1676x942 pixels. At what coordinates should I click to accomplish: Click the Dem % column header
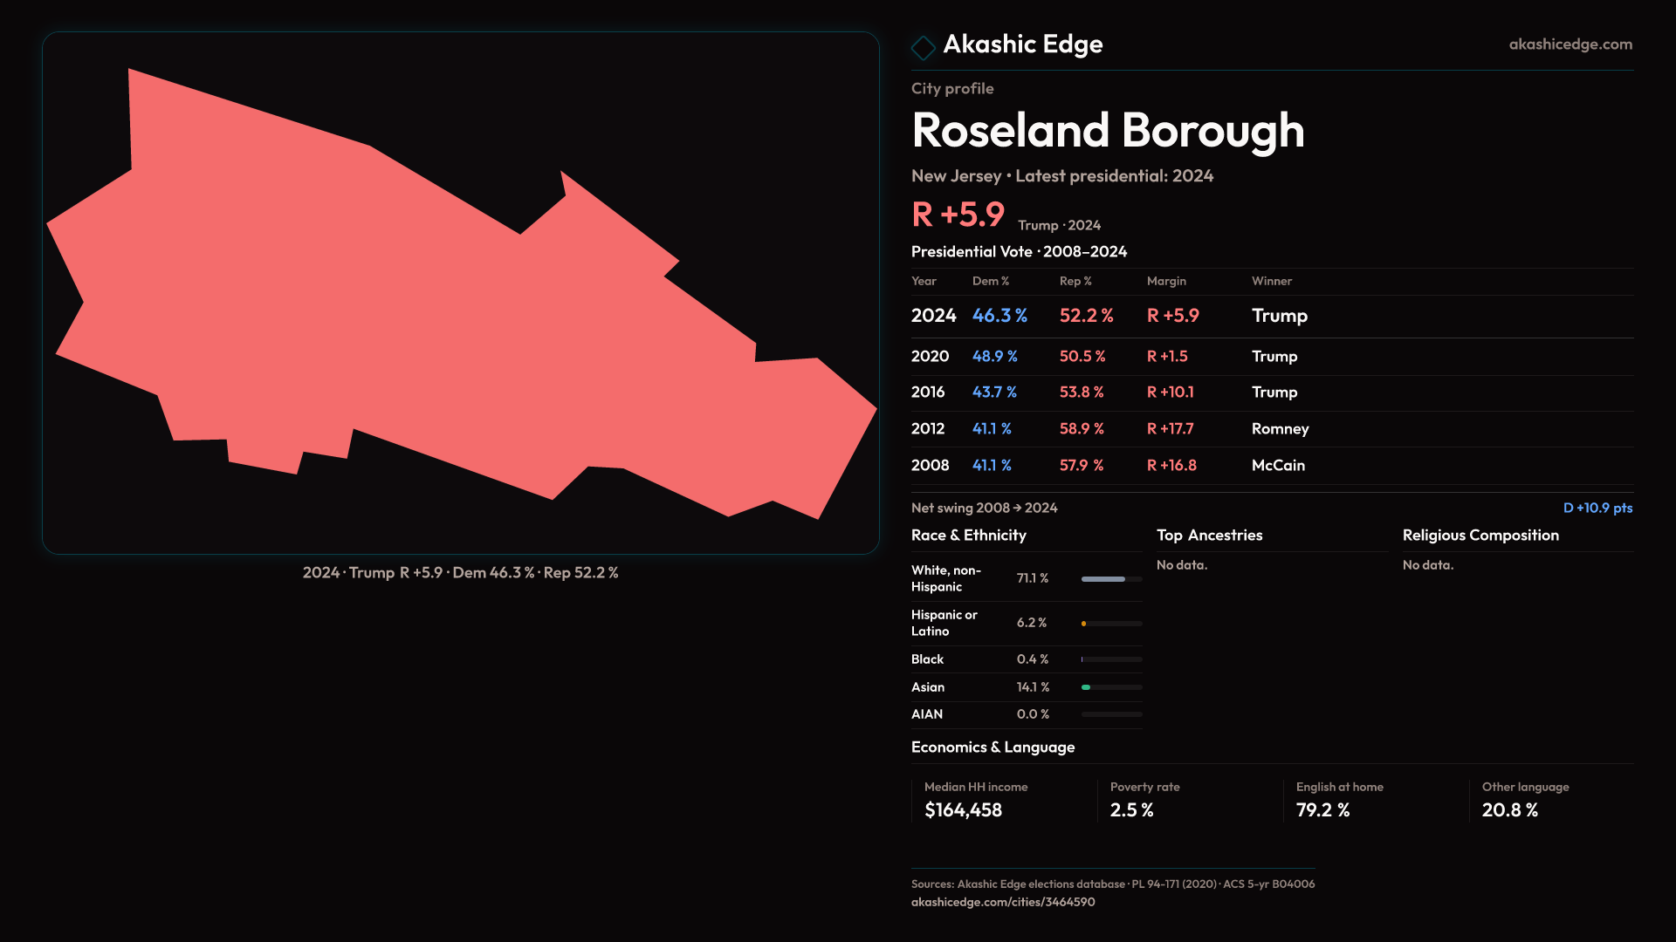tap(990, 282)
